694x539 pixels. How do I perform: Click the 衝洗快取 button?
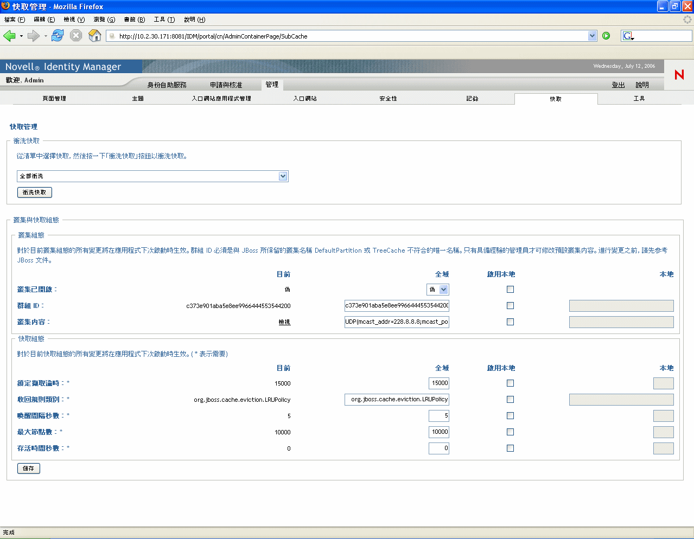(35, 193)
